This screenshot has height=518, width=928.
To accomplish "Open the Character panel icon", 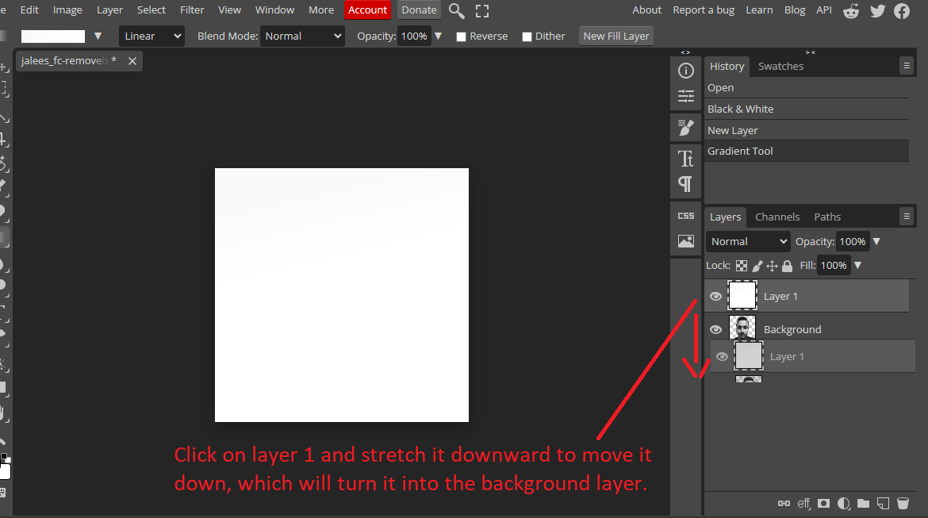I will 686,158.
